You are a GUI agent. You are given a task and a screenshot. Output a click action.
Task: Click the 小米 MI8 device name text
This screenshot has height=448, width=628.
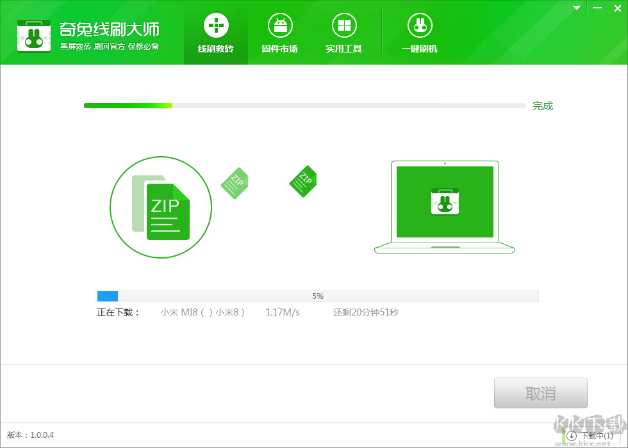click(202, 313)
